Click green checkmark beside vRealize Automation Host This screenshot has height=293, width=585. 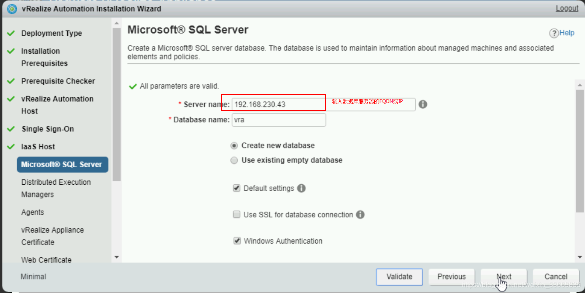click(11, 99)
